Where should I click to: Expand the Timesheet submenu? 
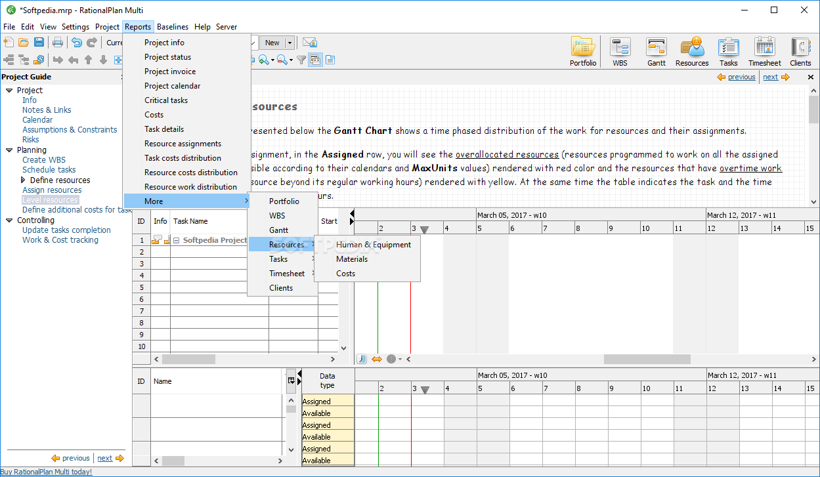[x=282, y=274]
